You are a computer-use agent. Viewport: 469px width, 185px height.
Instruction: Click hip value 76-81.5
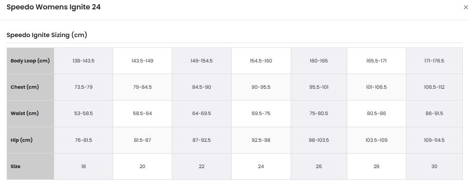[x=84, y=140]
